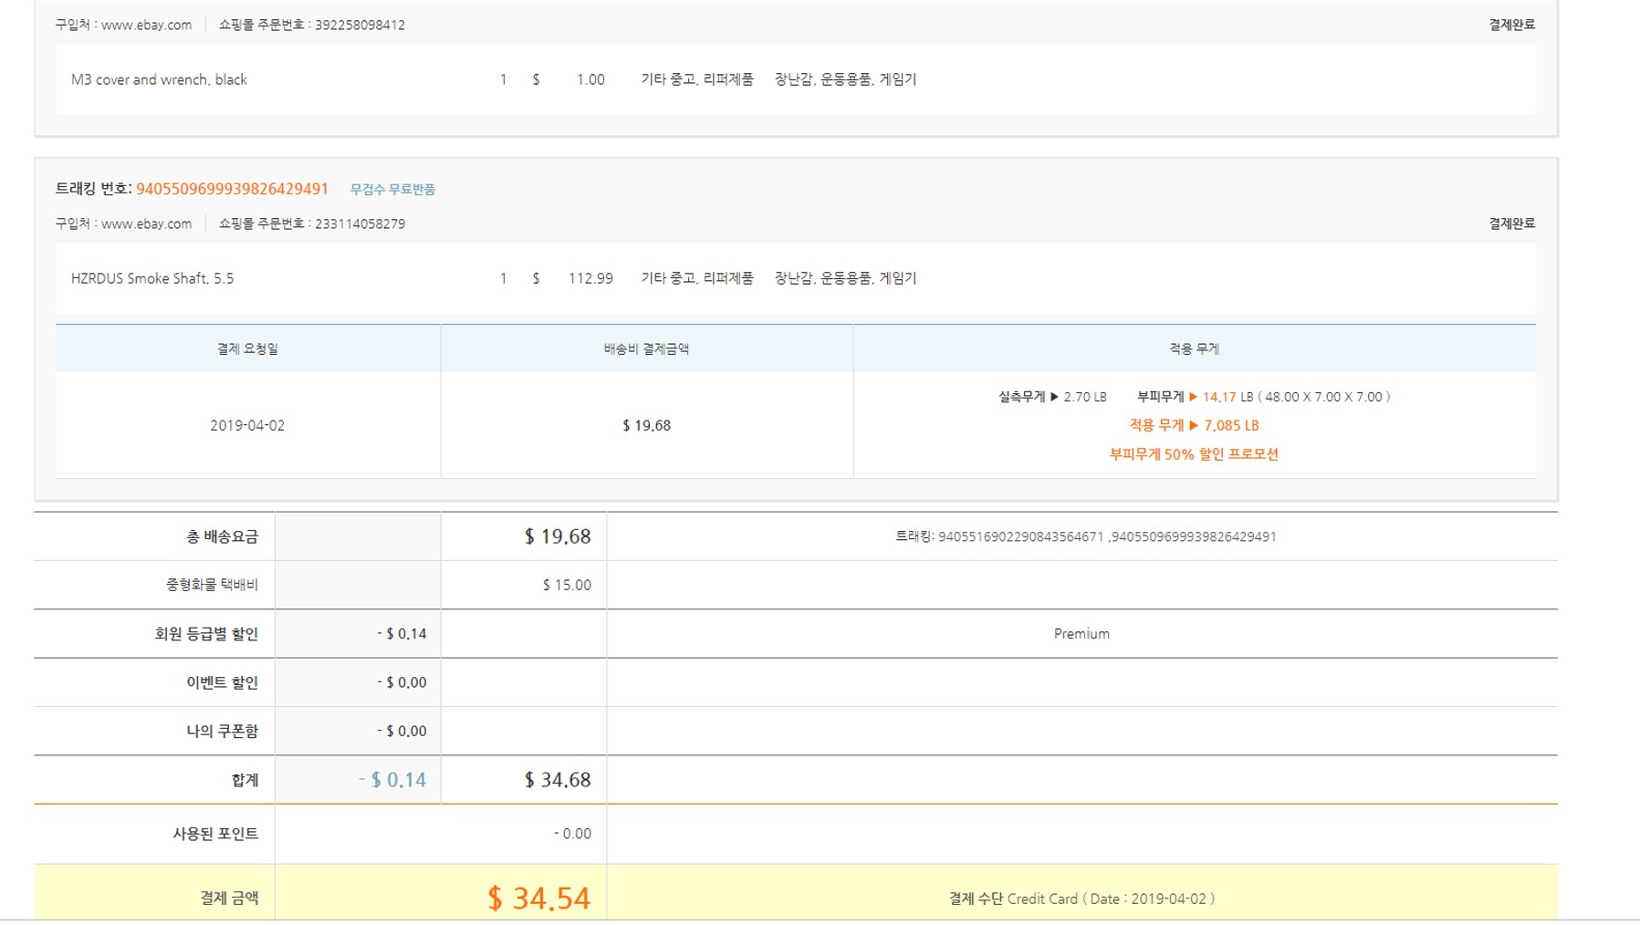Click the orange arrow after 적용 무게
Viewport: 1640px width, 925px height.
tap(1193, 425)
